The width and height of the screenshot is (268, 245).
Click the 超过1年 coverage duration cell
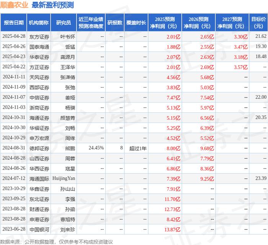(x=138, y=148)
